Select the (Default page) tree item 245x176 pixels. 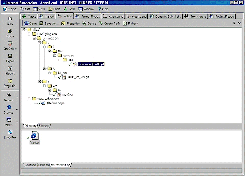click(56, 103)
